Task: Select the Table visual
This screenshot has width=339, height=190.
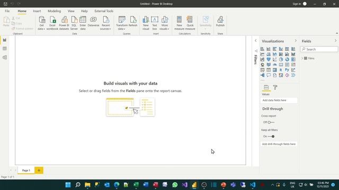Action: (x=269, y=70)
